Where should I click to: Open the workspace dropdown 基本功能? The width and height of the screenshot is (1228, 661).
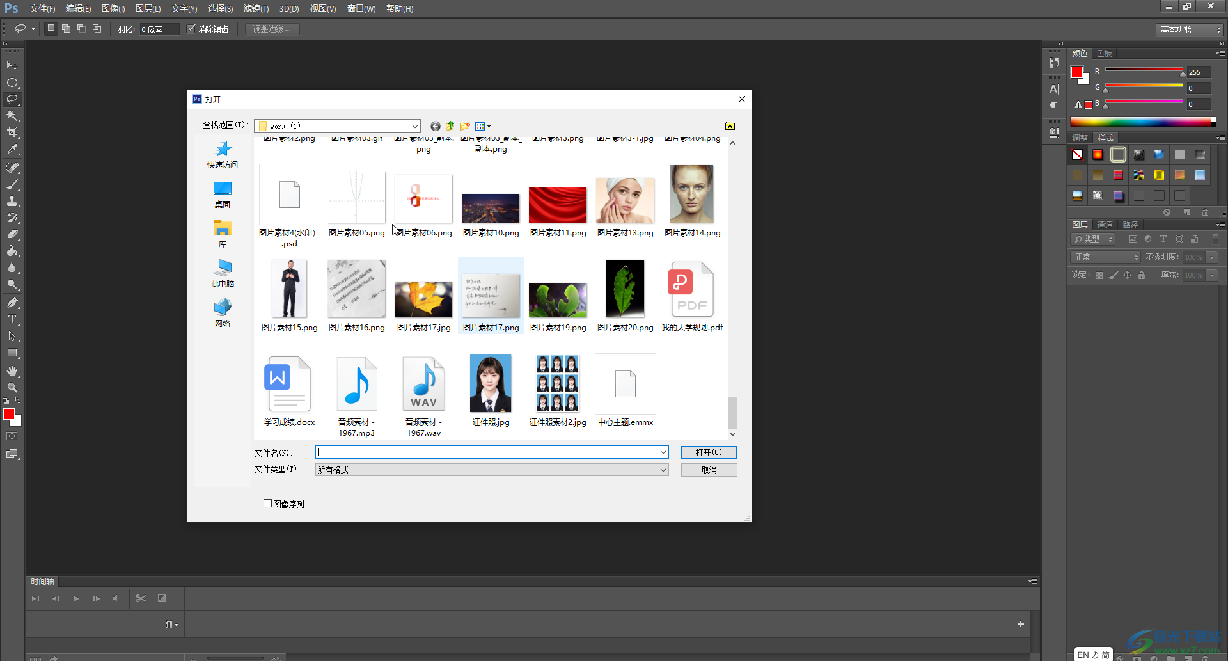click(1189, 29)
